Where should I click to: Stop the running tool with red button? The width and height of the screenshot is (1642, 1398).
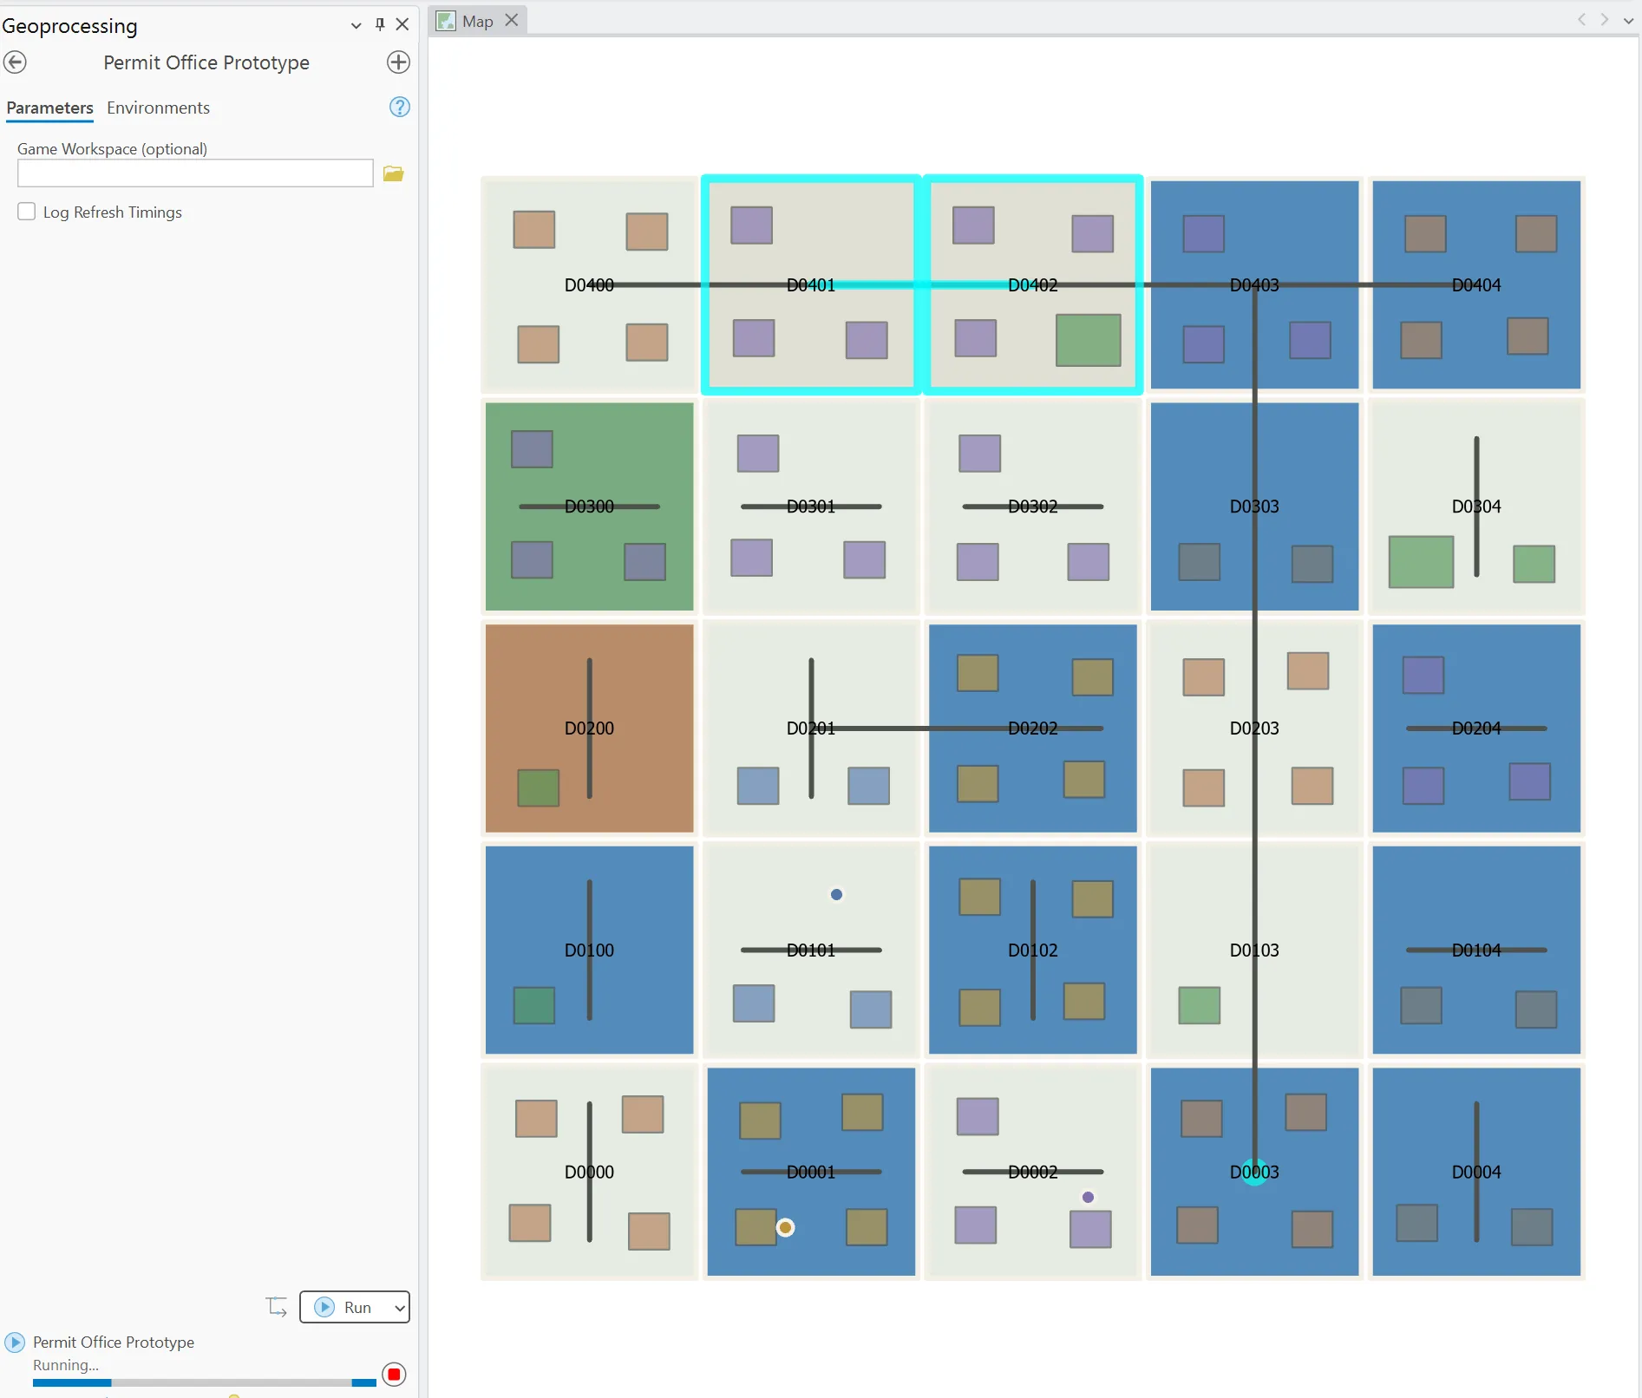click(394, 1374)
